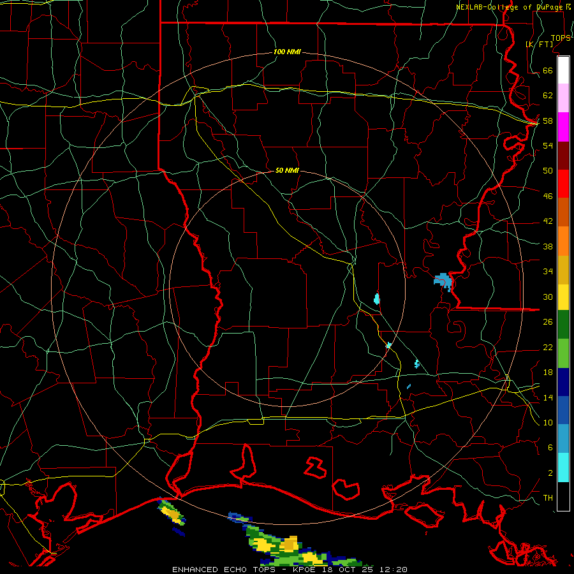Viewport: 574px width, 574px height.
Task: Click the "66" scale value
Action: click(548, 71)
